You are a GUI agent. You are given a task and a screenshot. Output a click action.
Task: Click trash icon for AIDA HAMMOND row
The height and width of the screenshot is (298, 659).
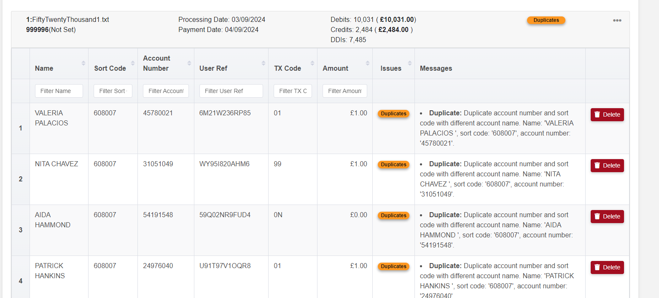tap(597, 216)
